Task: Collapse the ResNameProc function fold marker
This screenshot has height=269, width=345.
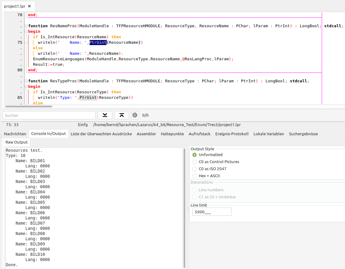Action: tap(26, 26)
